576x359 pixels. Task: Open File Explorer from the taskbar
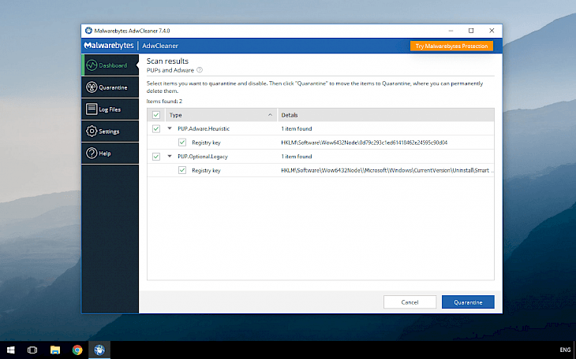click(x=55, y=350)
